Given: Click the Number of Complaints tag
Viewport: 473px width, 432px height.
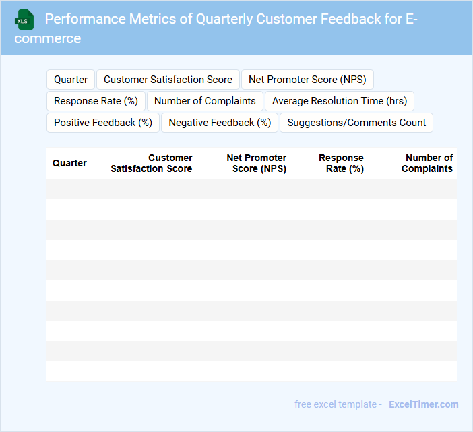Looking at the screenshot, I should (205, 101).
